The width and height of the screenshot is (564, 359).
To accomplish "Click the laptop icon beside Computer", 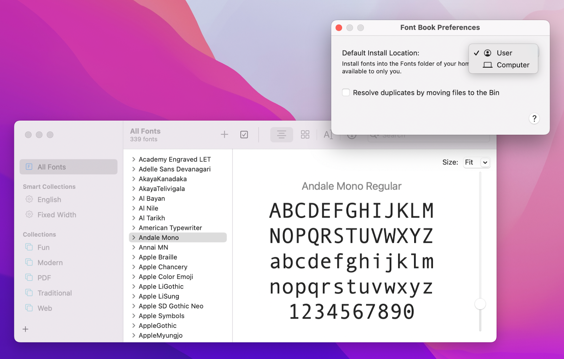I will [488, 65].
